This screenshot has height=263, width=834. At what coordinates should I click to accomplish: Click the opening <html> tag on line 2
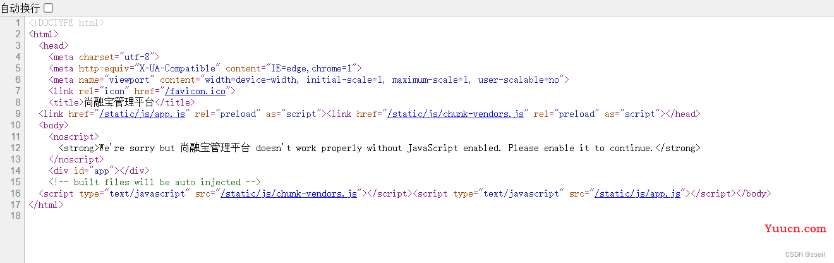point(44,34)
